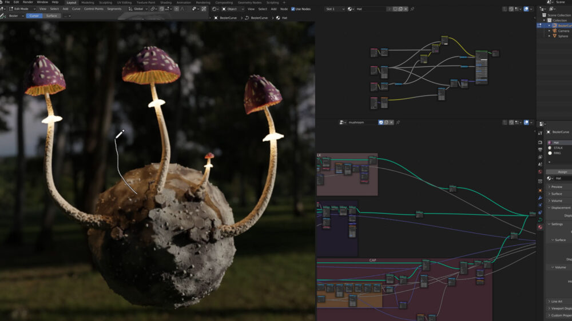This screenshot has height=321, width=572.
Task: Open the Segments menu
Action: tap(114, 9)
